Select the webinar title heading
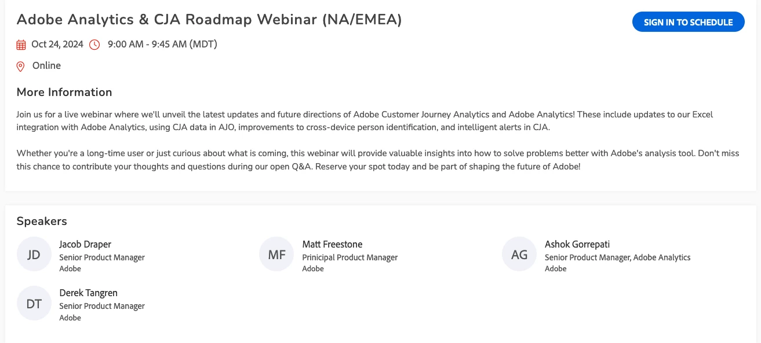Image resolution: width=761 pixels, height=343 pixels. coord(209,20)
